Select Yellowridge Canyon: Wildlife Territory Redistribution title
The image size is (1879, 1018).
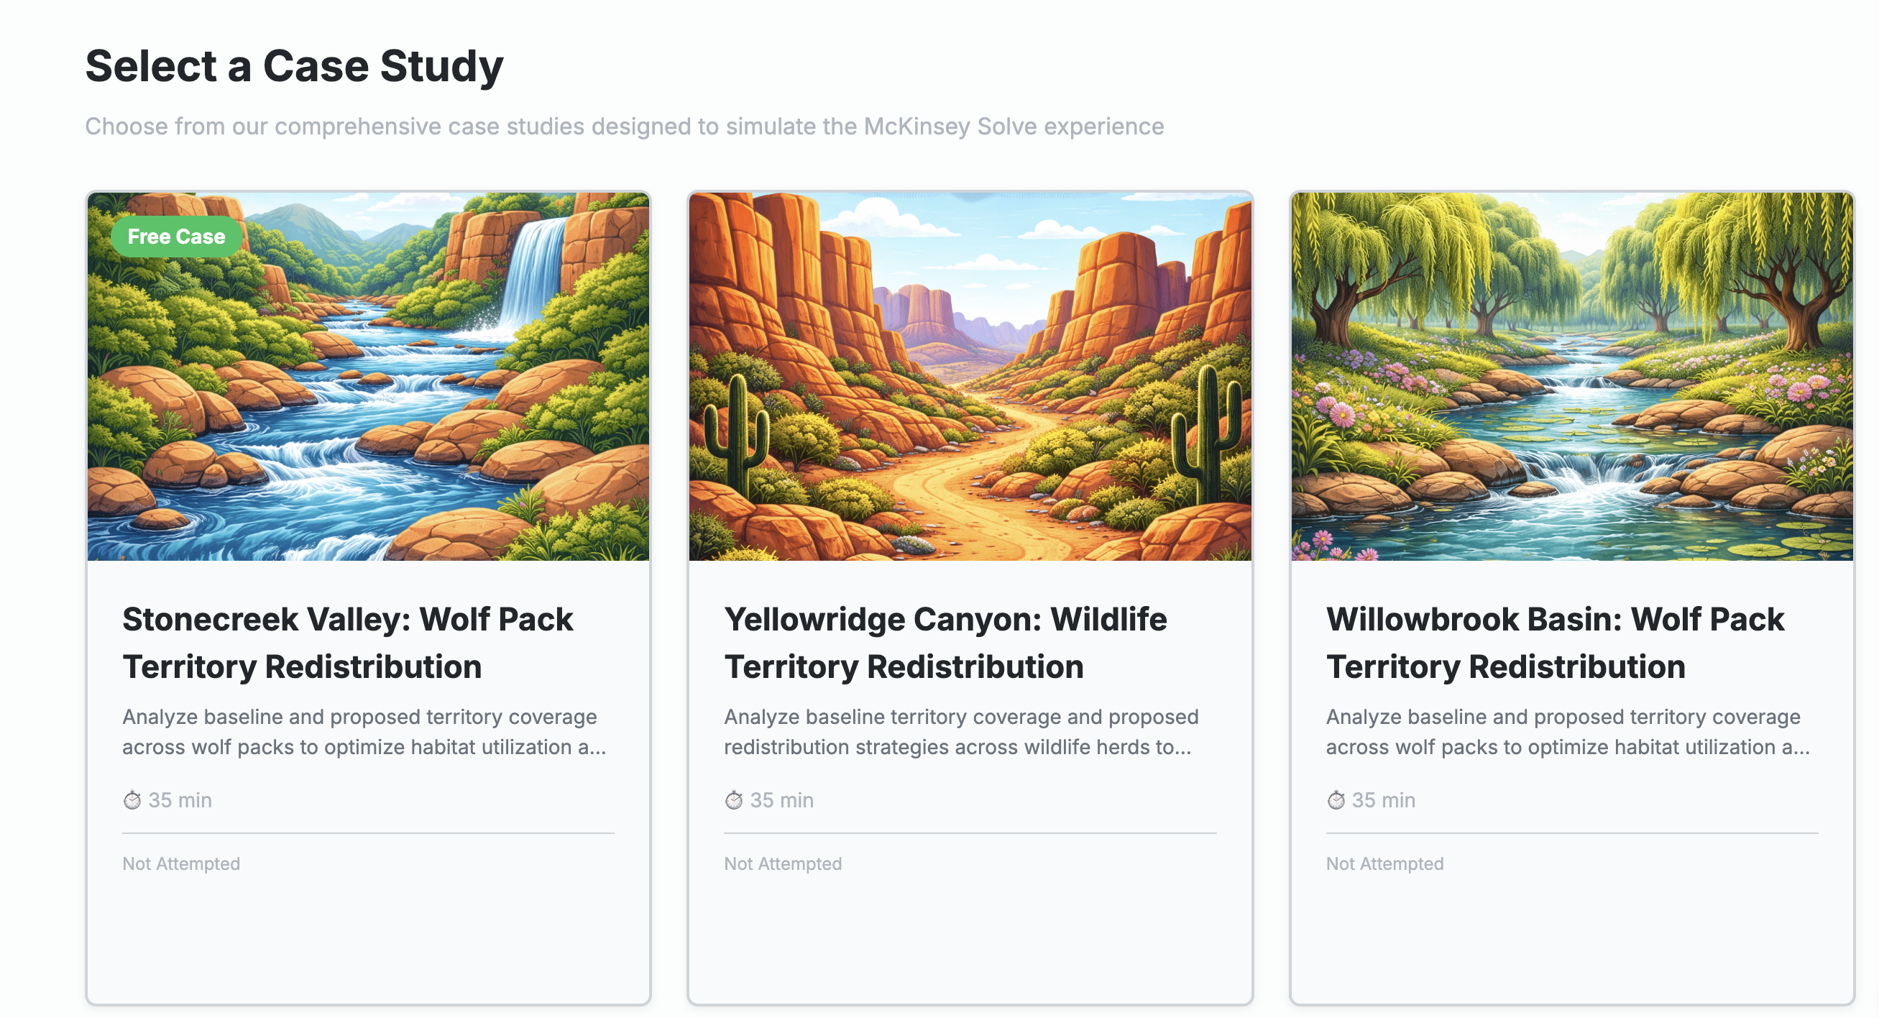945,642
